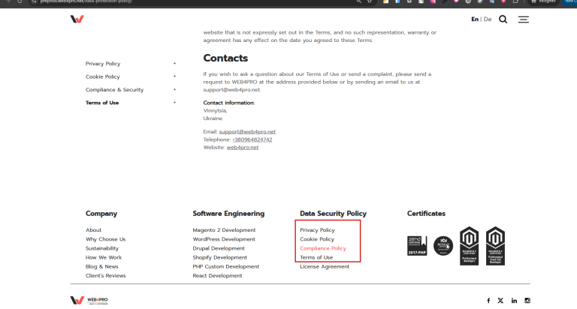Open How We Work footer link
This screenshot has width=577, height=309.
coord(104,257)
